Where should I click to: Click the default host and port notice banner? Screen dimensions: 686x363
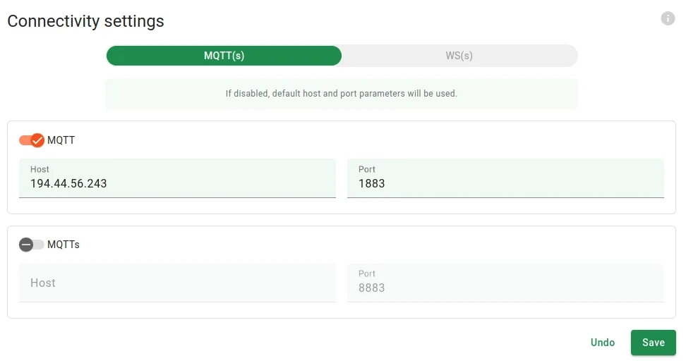(342, 94)
